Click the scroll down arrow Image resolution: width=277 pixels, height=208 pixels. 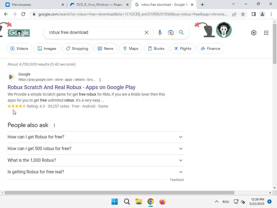(x=275, y=188)
